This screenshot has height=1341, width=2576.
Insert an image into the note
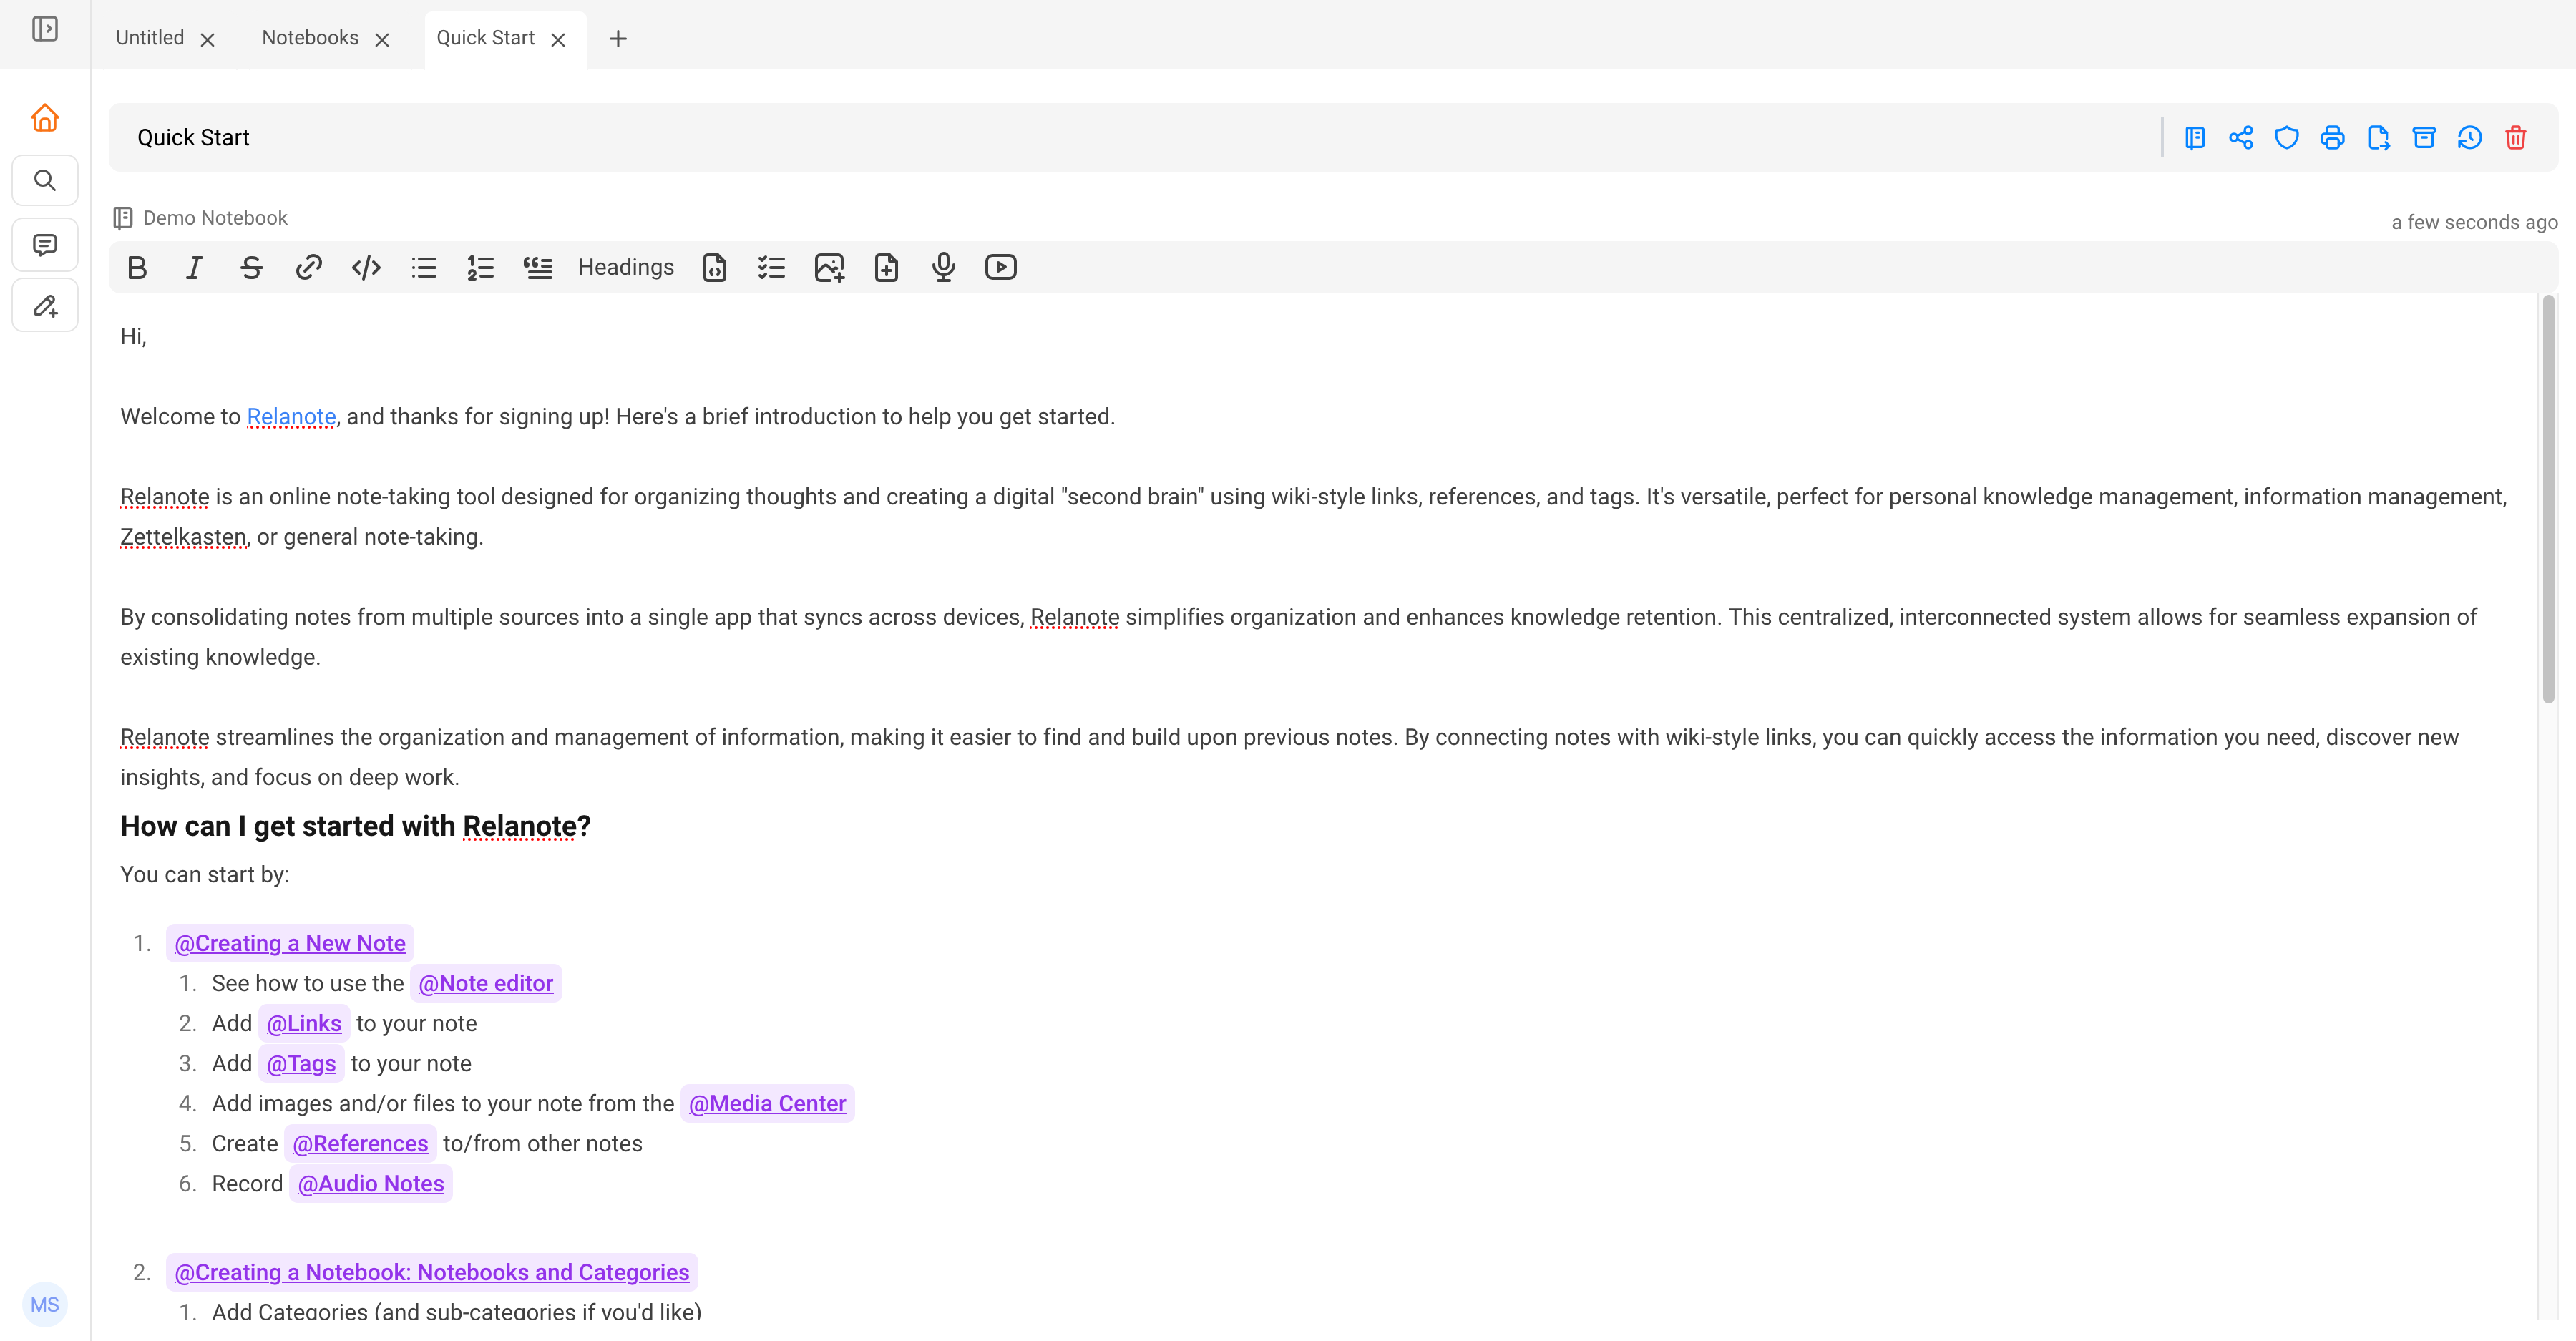click(x=829, y=268)
